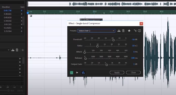The image size is (176, 95).
Task: Click the Attack slider handle
Action: tap(85, 53)
